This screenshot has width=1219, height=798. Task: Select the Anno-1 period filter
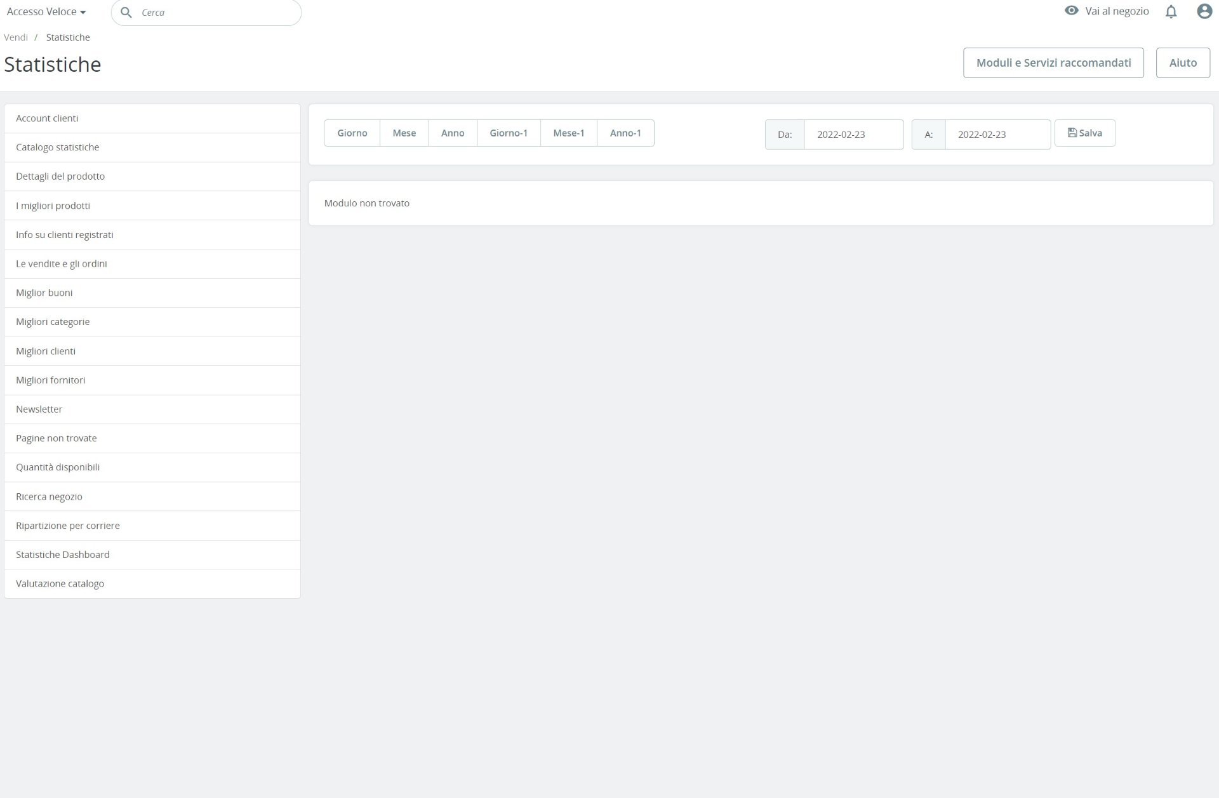click(625, 133)
